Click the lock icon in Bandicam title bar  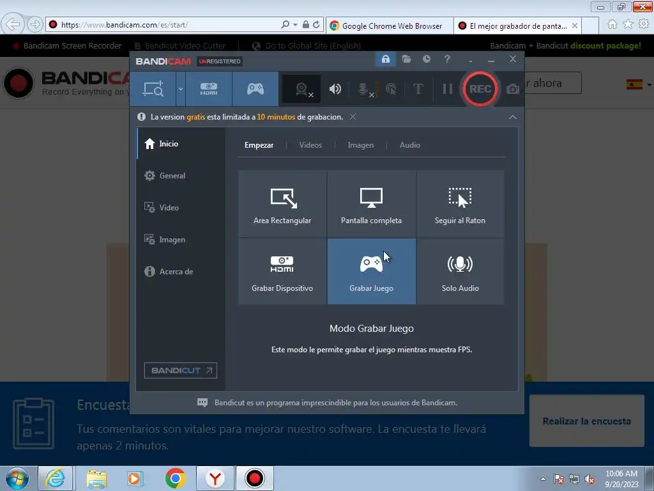(x=385, y=59)
